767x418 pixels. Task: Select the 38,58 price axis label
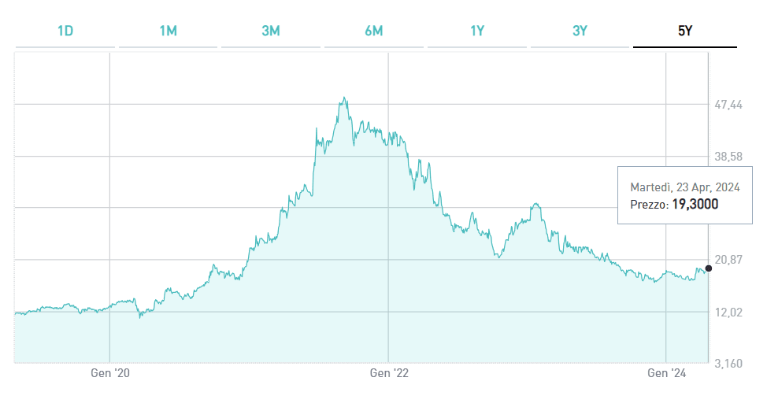[728, 157]
